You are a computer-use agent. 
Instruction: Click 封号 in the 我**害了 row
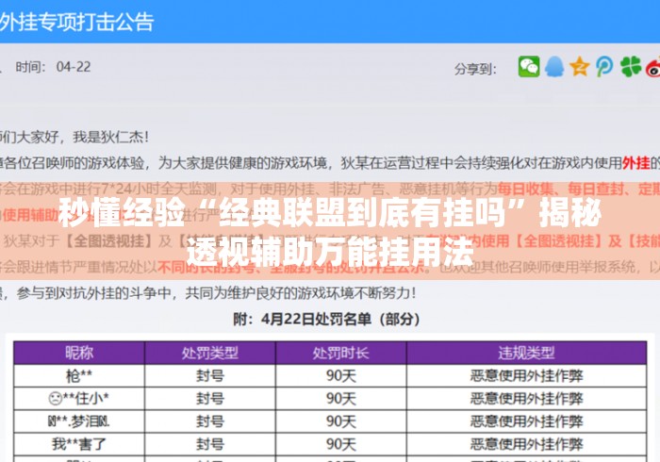(x=210, y=444)
